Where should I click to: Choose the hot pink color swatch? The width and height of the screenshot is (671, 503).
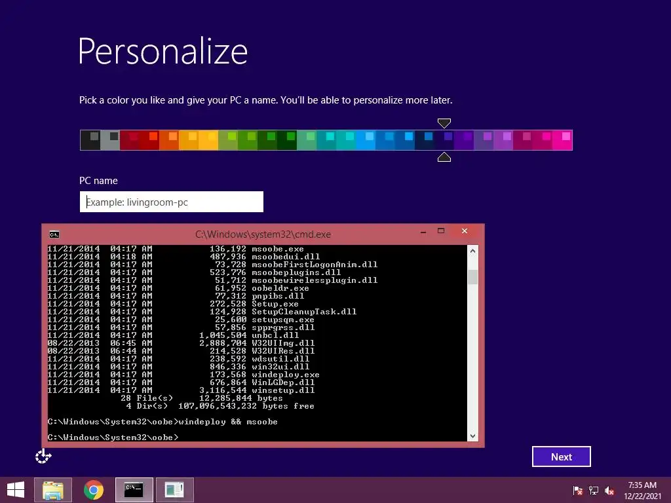[x=563, y=140]
